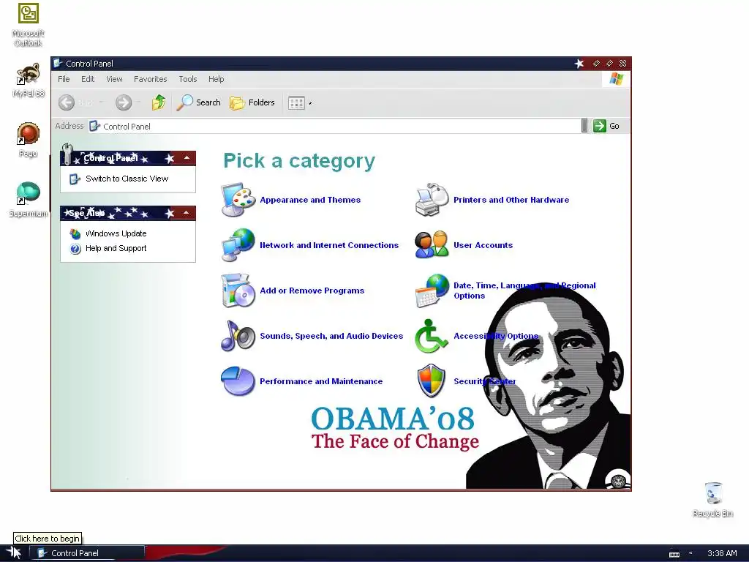Click the Address bar field
The height and width of the screenshot is (562, 749).
(x=334, y=126)
